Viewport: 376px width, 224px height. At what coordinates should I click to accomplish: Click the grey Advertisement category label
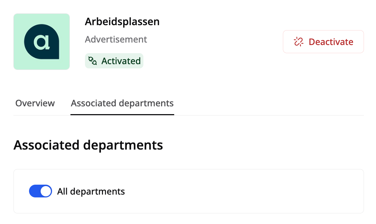click(116, 39)
